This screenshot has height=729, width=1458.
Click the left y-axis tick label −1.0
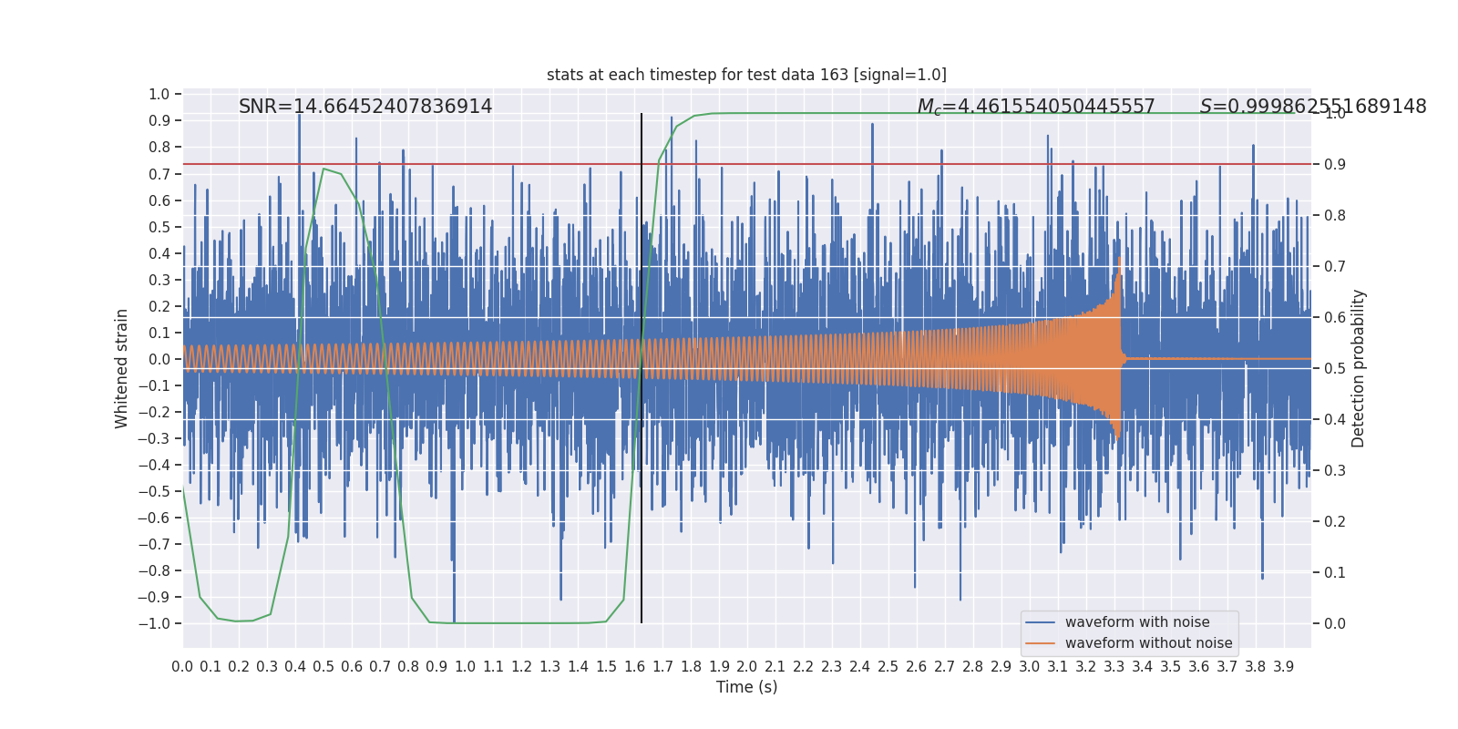[x=154, y=624]
